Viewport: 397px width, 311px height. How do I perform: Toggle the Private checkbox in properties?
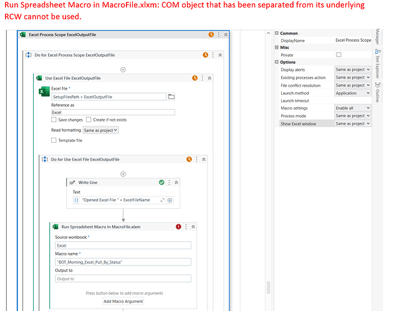[x=338, y=55]
